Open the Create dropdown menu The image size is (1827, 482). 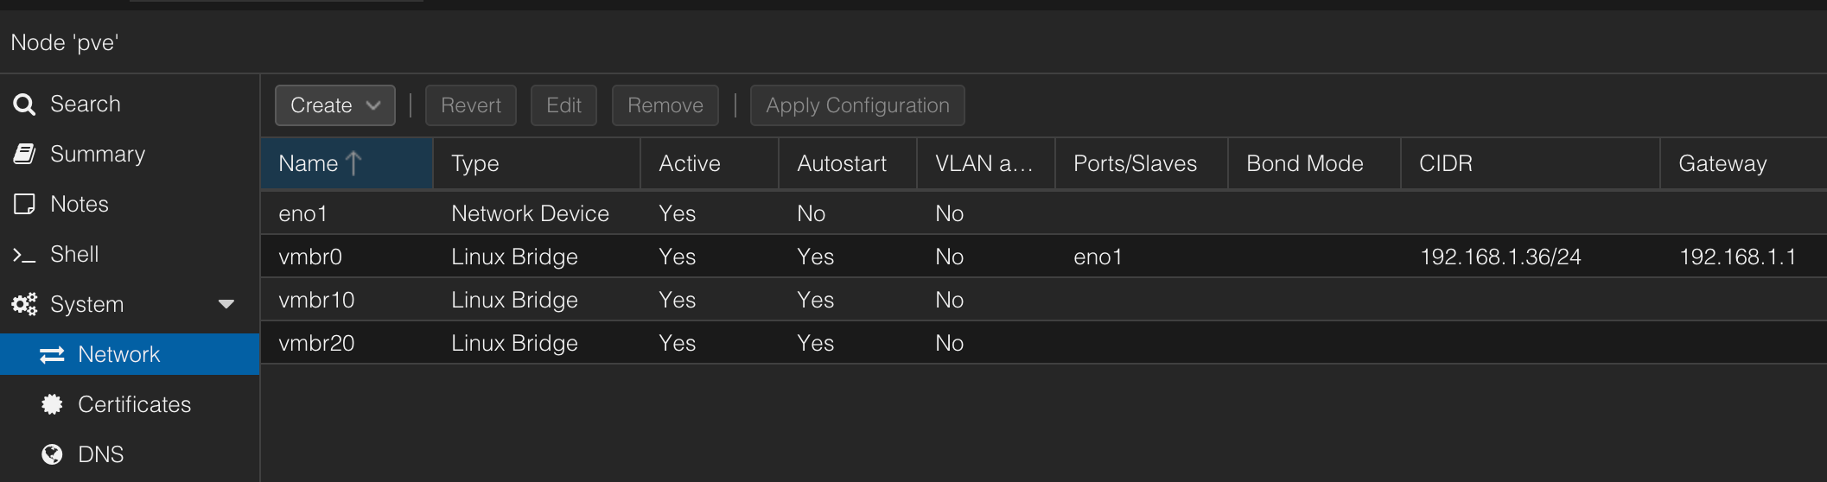334,105
